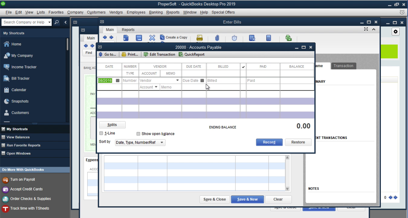Image resolution: width=408 pixels, height=218 pixels.
Task: Open the Banking menu
Action: tap(156, 12)
